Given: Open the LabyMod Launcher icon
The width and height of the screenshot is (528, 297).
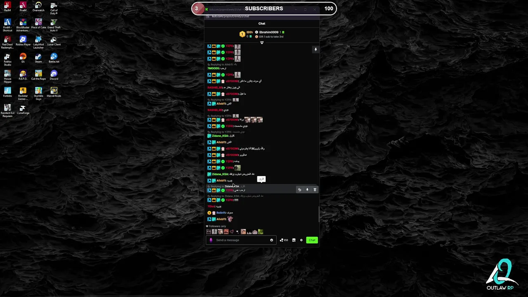Looking at the screenshot, I should pos(38,42).
